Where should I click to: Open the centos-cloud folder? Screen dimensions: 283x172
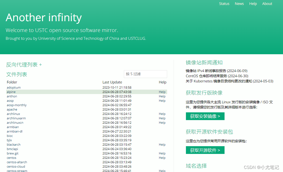[16, 167]
